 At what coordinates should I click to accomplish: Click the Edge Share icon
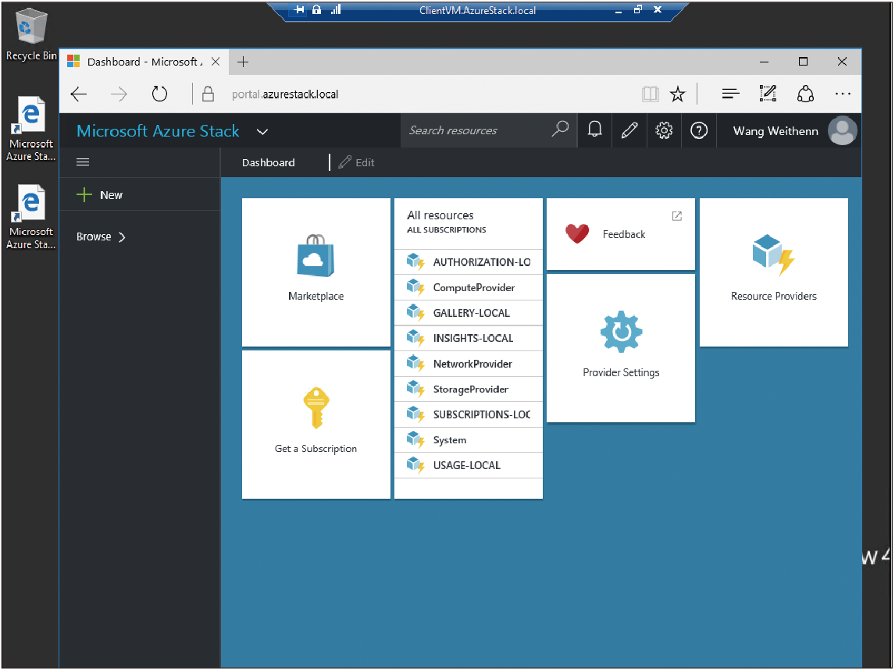[x=805, y=94]
